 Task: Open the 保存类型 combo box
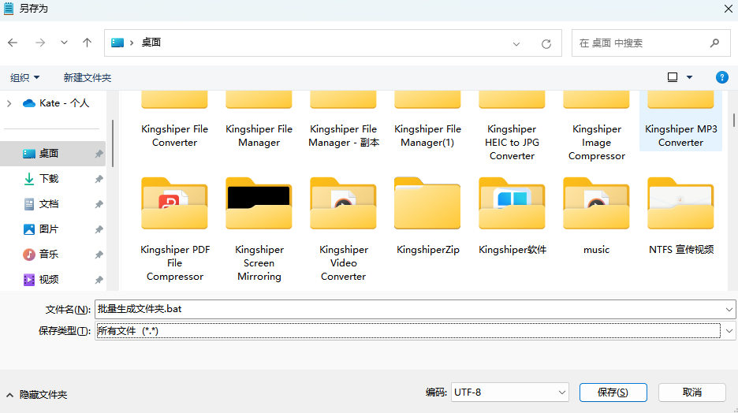(415, 331)
